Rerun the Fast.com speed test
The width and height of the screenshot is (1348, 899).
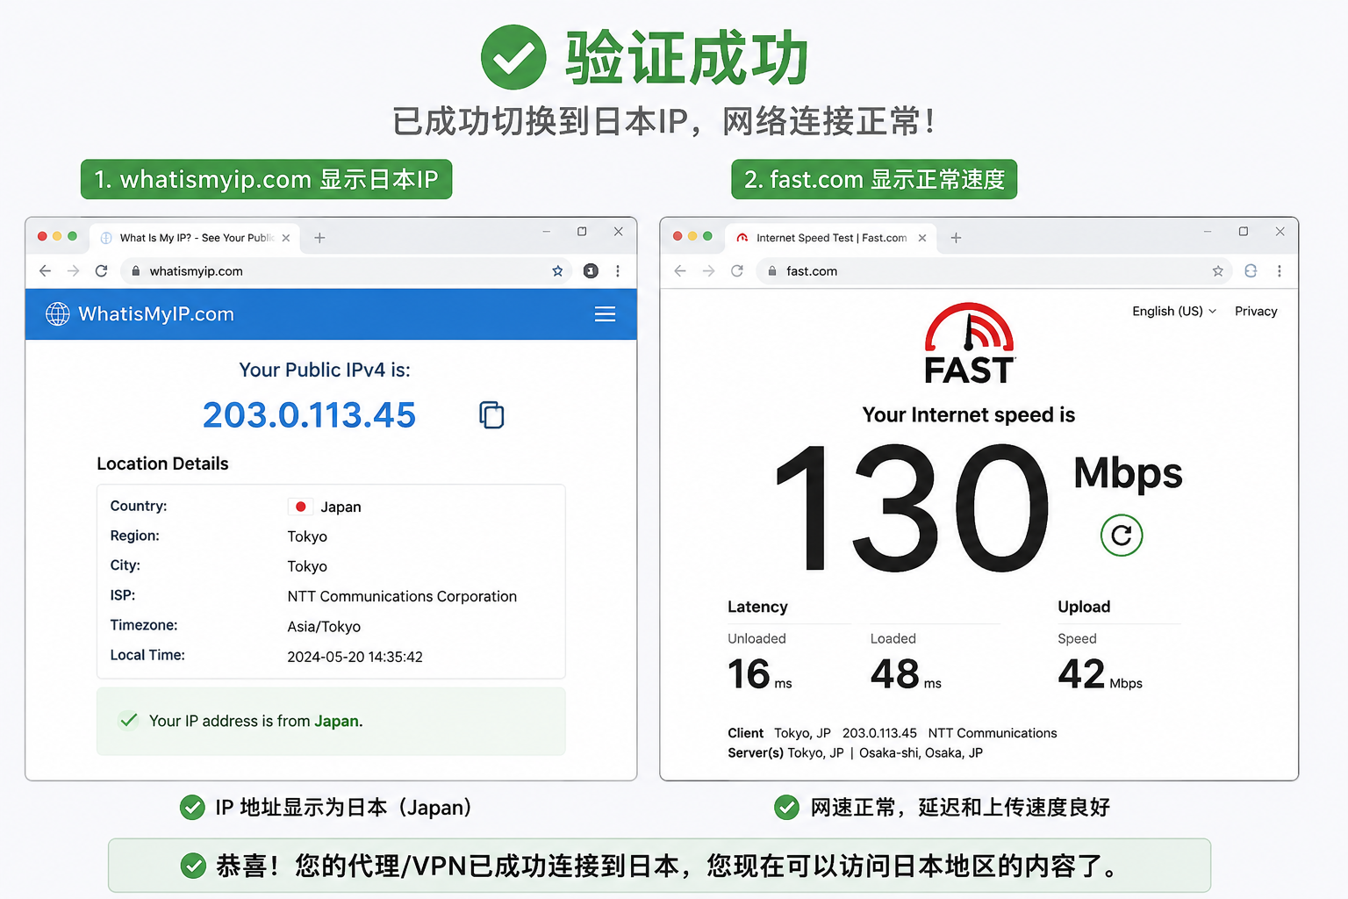tap(1122, 535)
